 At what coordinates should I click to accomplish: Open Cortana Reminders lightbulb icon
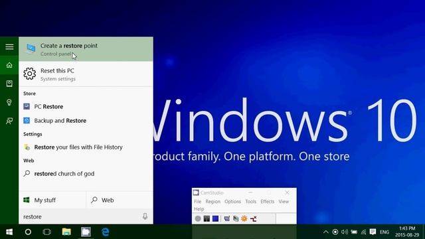pyautogui.click(x=9, y=102)
